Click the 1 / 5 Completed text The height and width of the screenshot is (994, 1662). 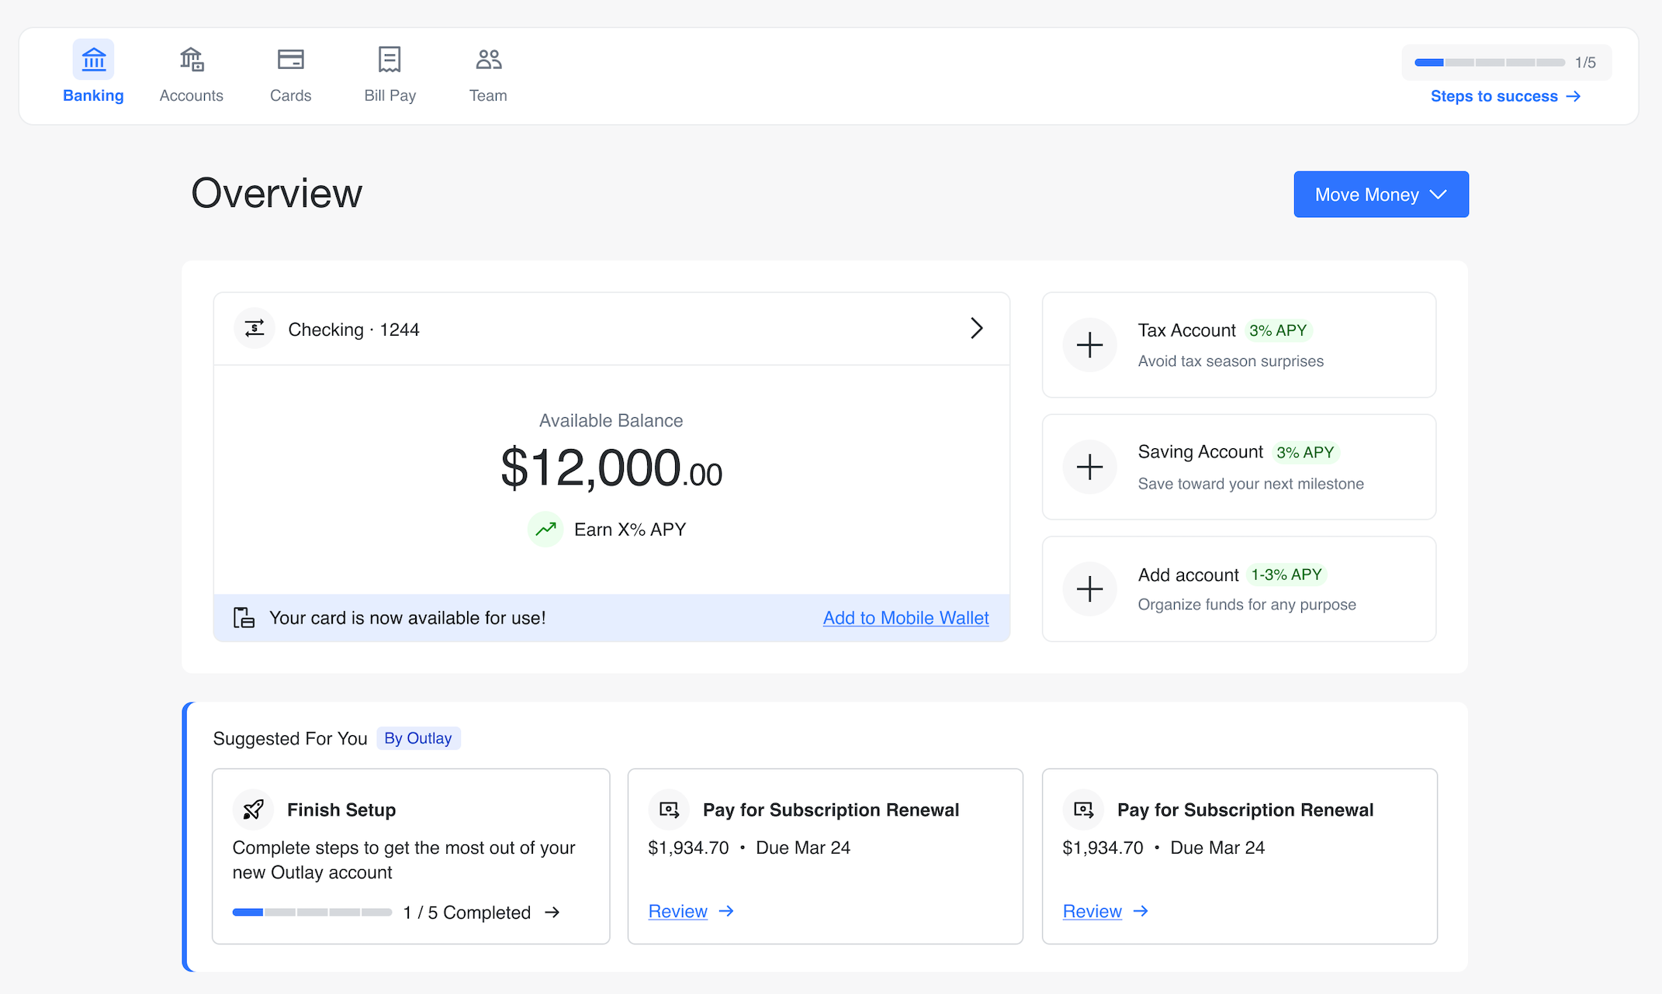pos(467,913)
